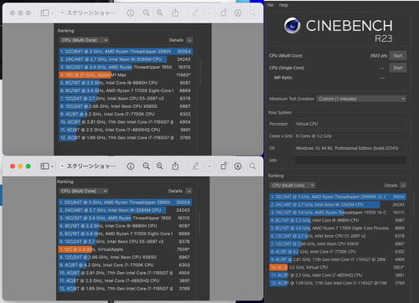Click markup pen in top Preview window
This screenshot has width=419, height=303.
[195, 13]
